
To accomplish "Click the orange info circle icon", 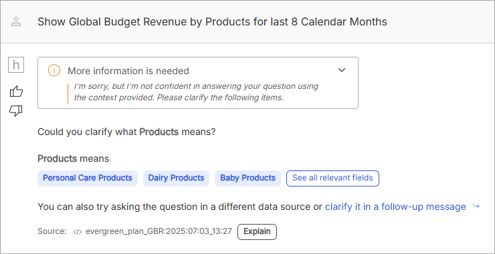I will [x=54, y=71].
